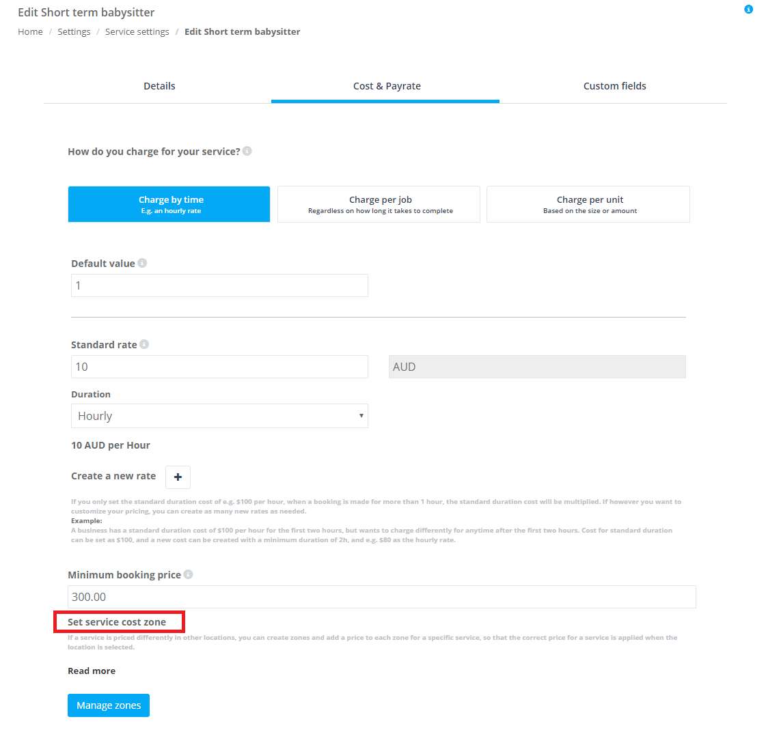Viewport: 766px width, 730px height.
Task: Click info icon next to Default value
Action: tap(142, 263)
